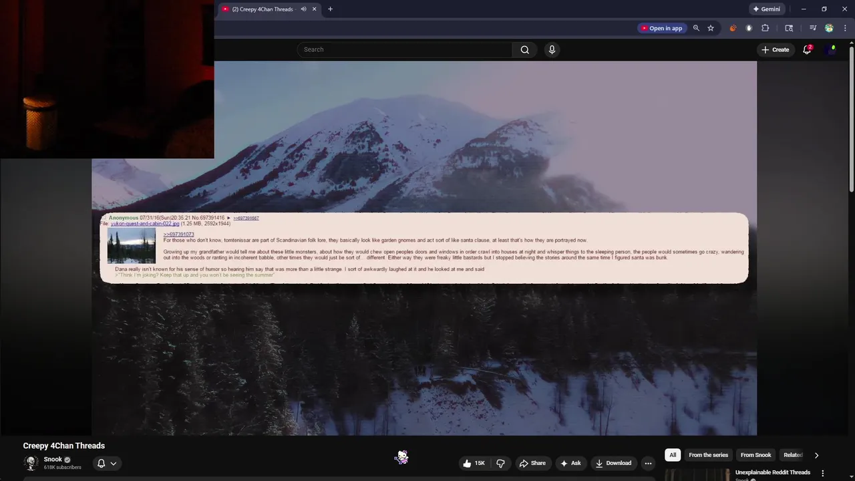This screenshot has width=855, height=481.
Task: Open the Google Lens search icon
Action: pos(789,28)
